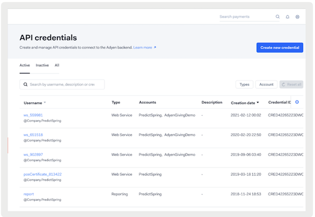Click Web Service type in ws_559981 row
The height and width of the screenshot is (217, 315).
coord(122,115)
